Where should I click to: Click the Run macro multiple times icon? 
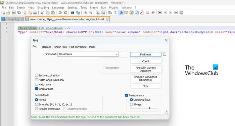[176, 13]
